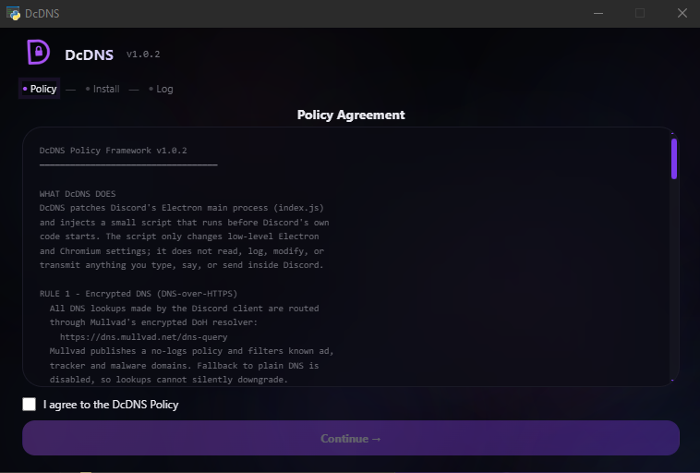
Task: Click the DcDNS purple lock logo
Action: coord(39,53)
